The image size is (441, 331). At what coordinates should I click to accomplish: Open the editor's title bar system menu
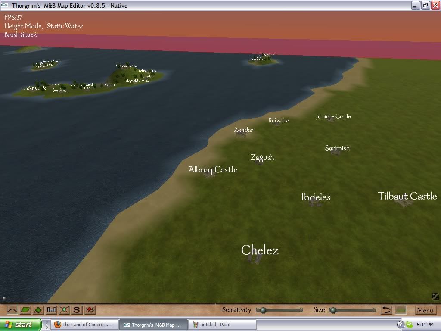(x=5, y=6)
